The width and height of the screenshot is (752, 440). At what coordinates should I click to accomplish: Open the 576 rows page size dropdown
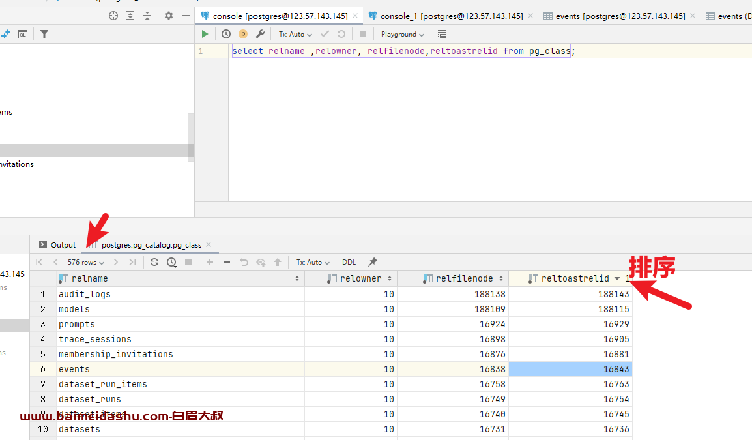coord(86,262)
